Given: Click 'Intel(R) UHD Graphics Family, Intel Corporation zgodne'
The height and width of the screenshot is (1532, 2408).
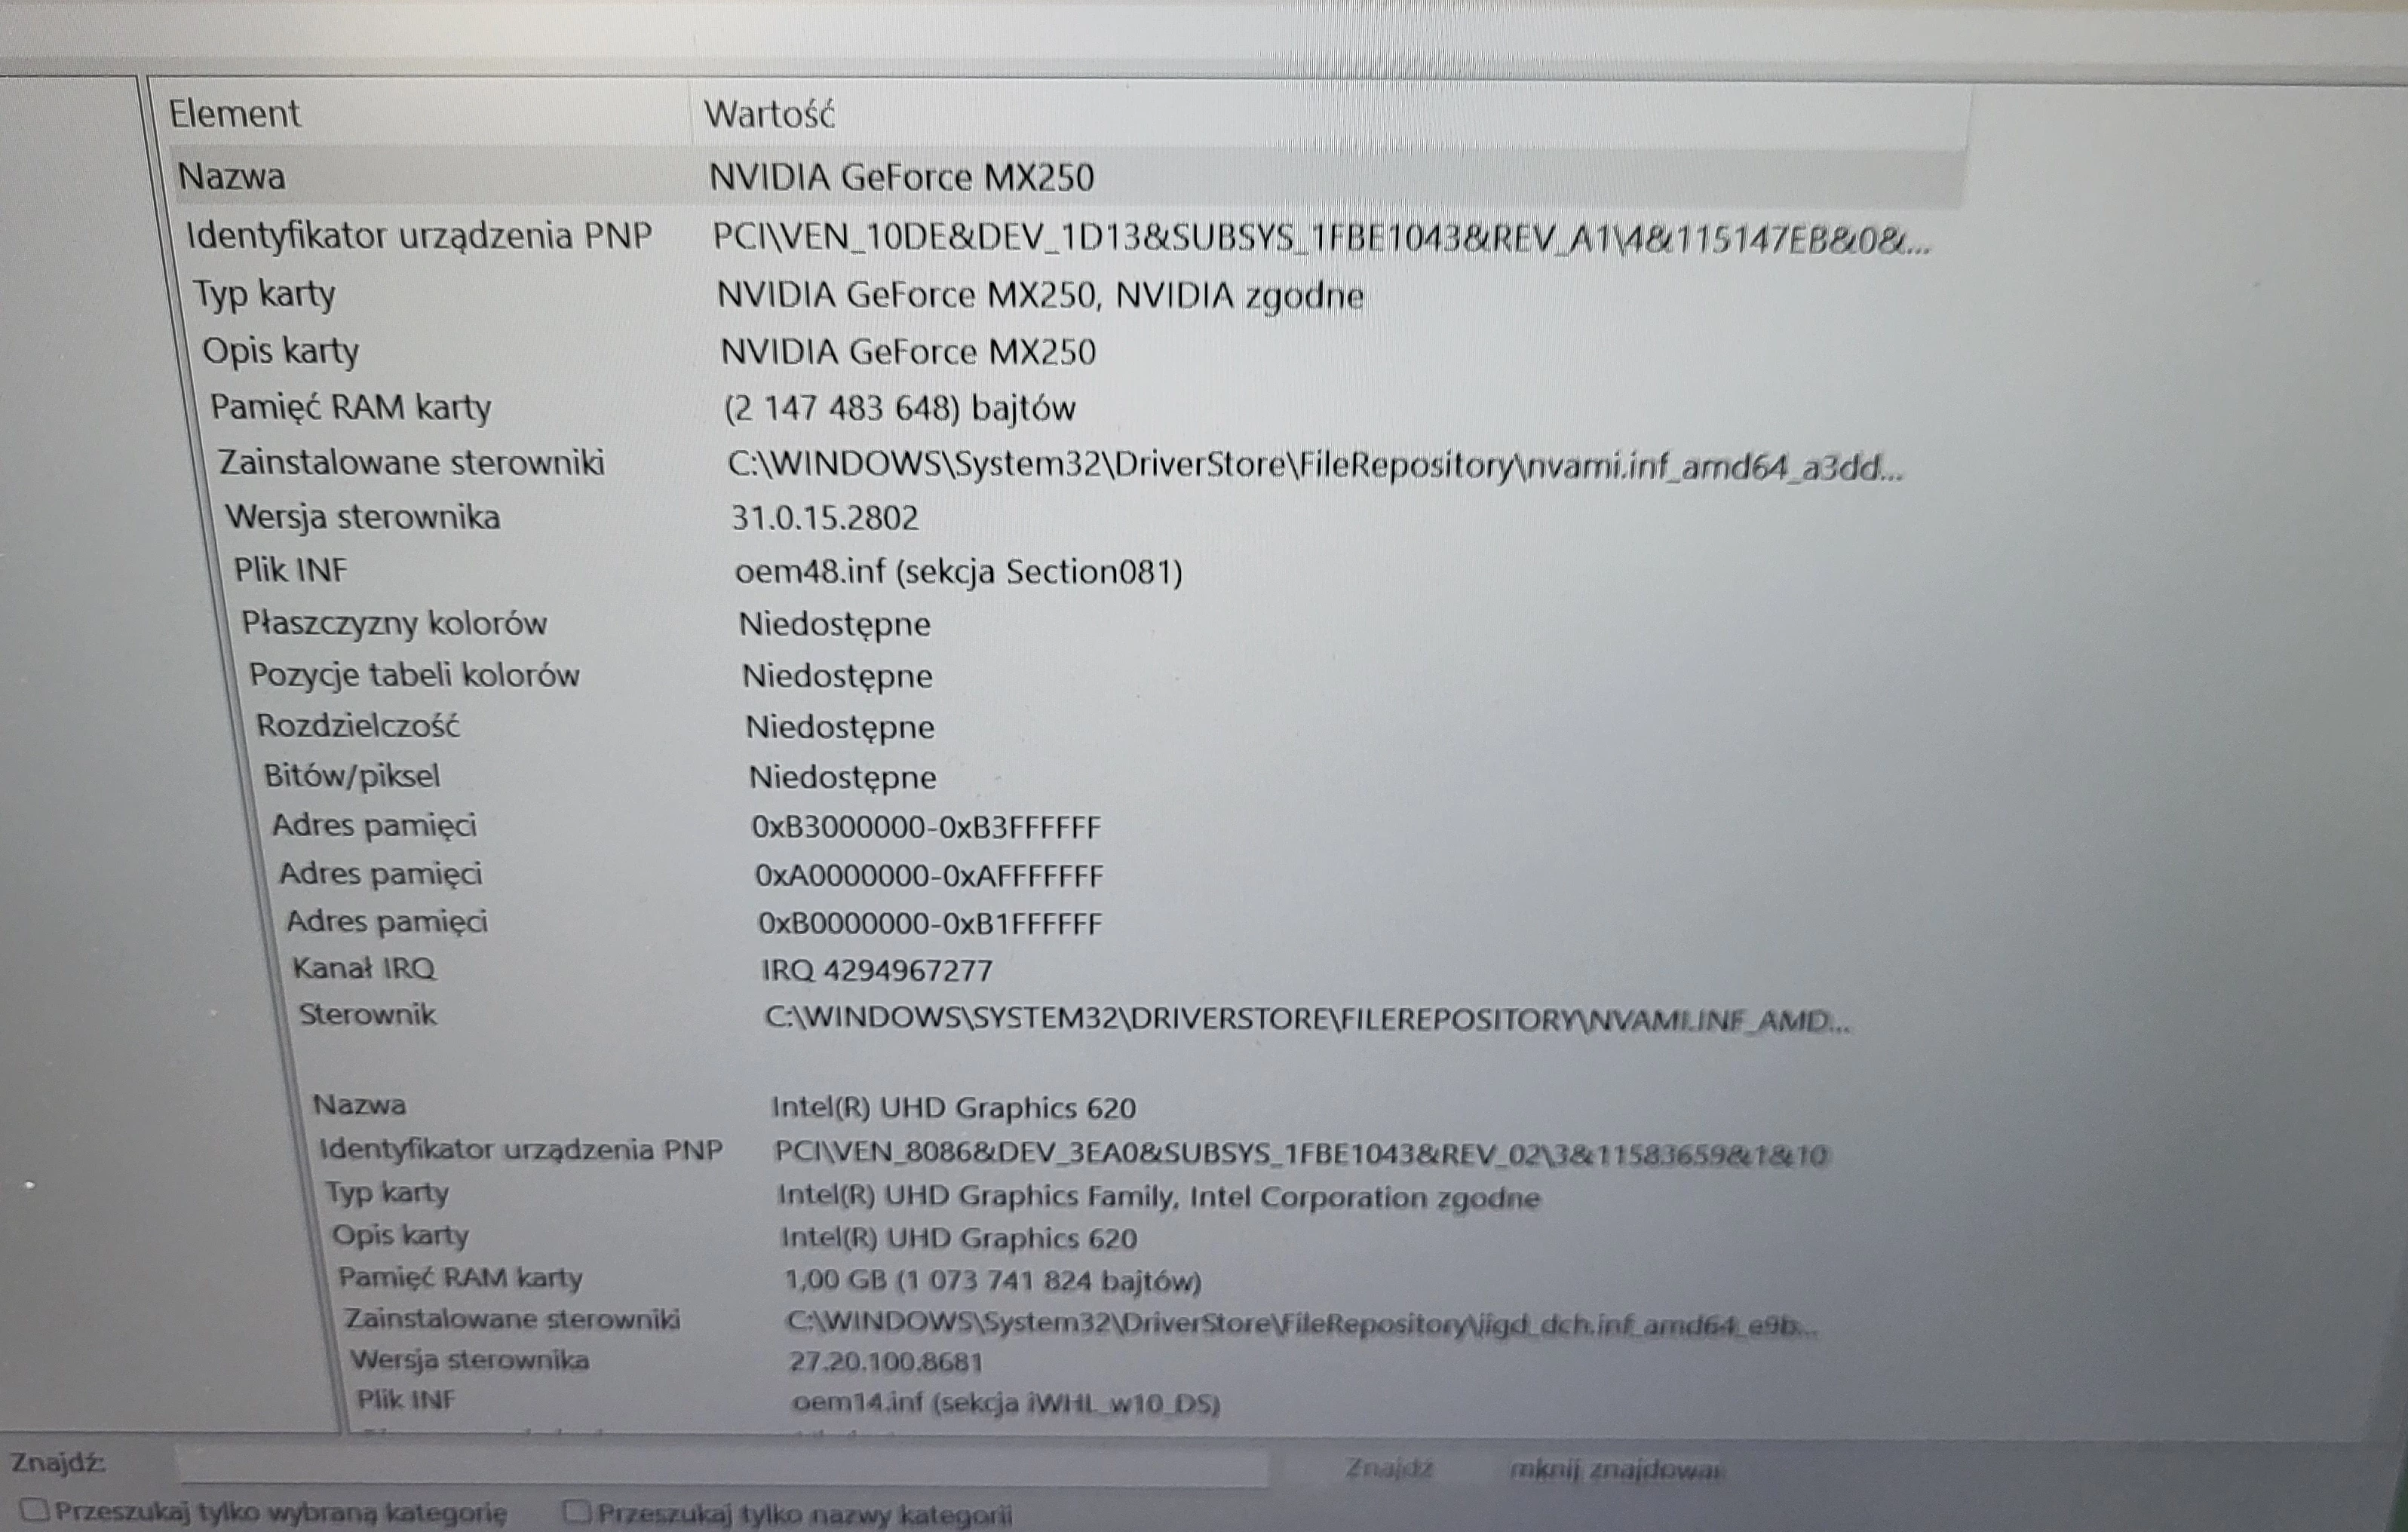Looking at the screenshot, I should 1159,1197.
